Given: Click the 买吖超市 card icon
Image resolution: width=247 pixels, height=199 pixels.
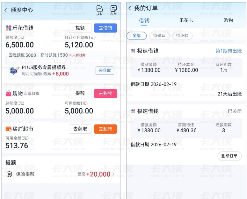Looking at the screenshot, I should [x=9, y=129].
